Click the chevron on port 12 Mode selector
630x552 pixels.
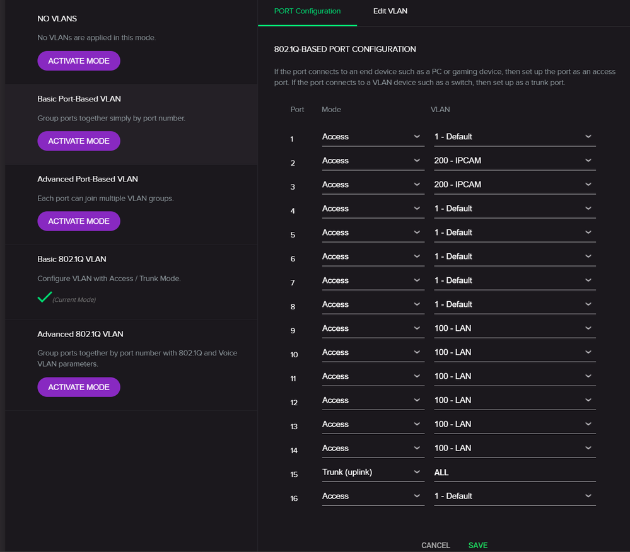(x=417, y=400)
